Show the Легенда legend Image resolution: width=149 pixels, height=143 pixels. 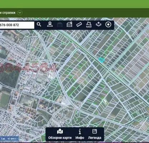(x=95, y=134)
